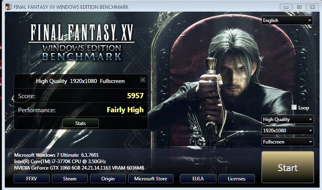Viewport: 322px width, 190px height.
Task: Visit the Microsoft Store page
Action: (151, 178)
